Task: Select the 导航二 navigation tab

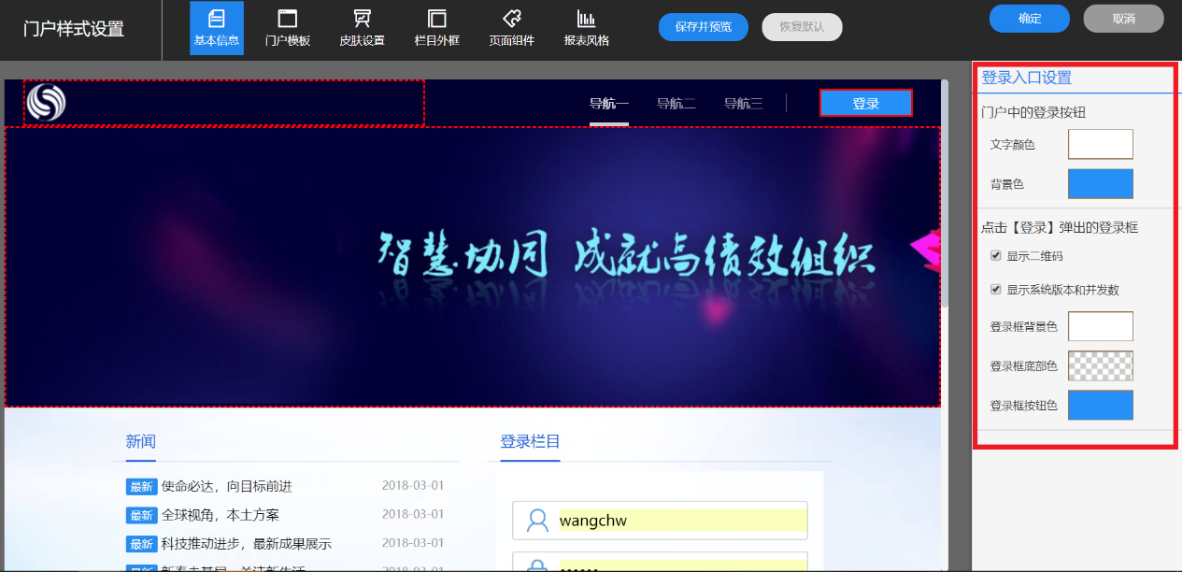Action: click(676, 103)
